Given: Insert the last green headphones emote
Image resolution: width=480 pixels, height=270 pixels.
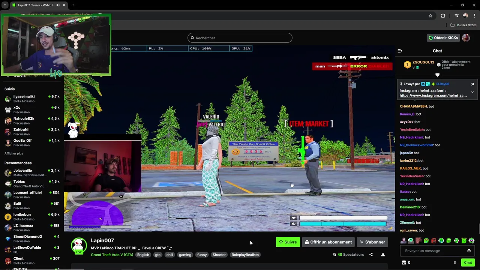Looking at the screenshot, I should pyautogui.click(x=471, y=240).
